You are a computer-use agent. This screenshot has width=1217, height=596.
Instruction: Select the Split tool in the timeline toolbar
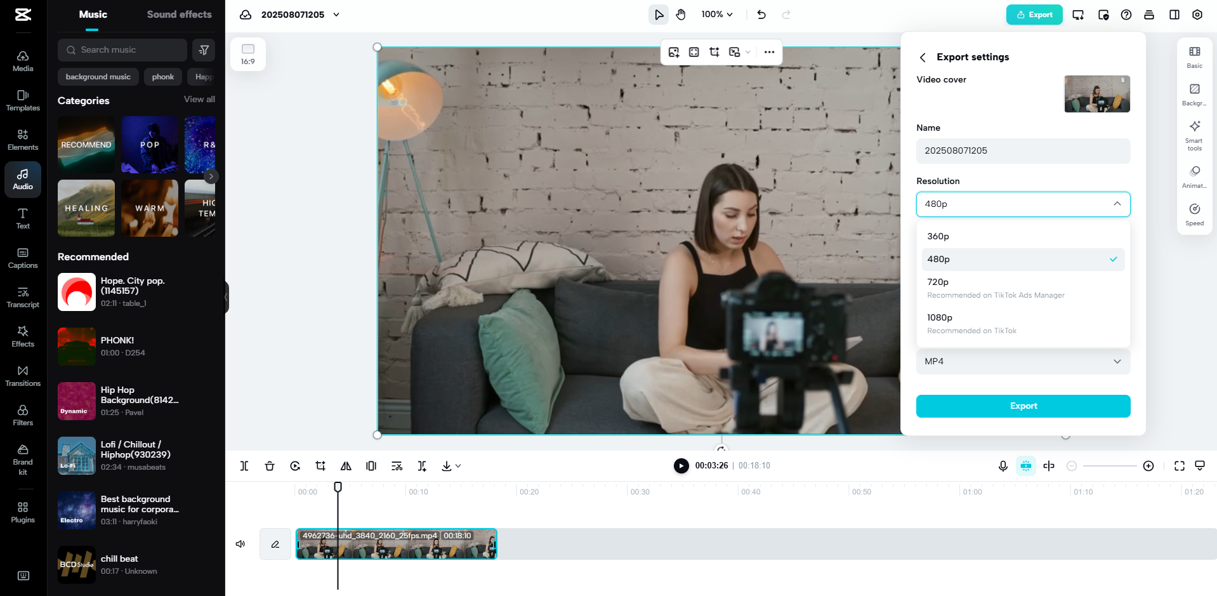[244, 465]
